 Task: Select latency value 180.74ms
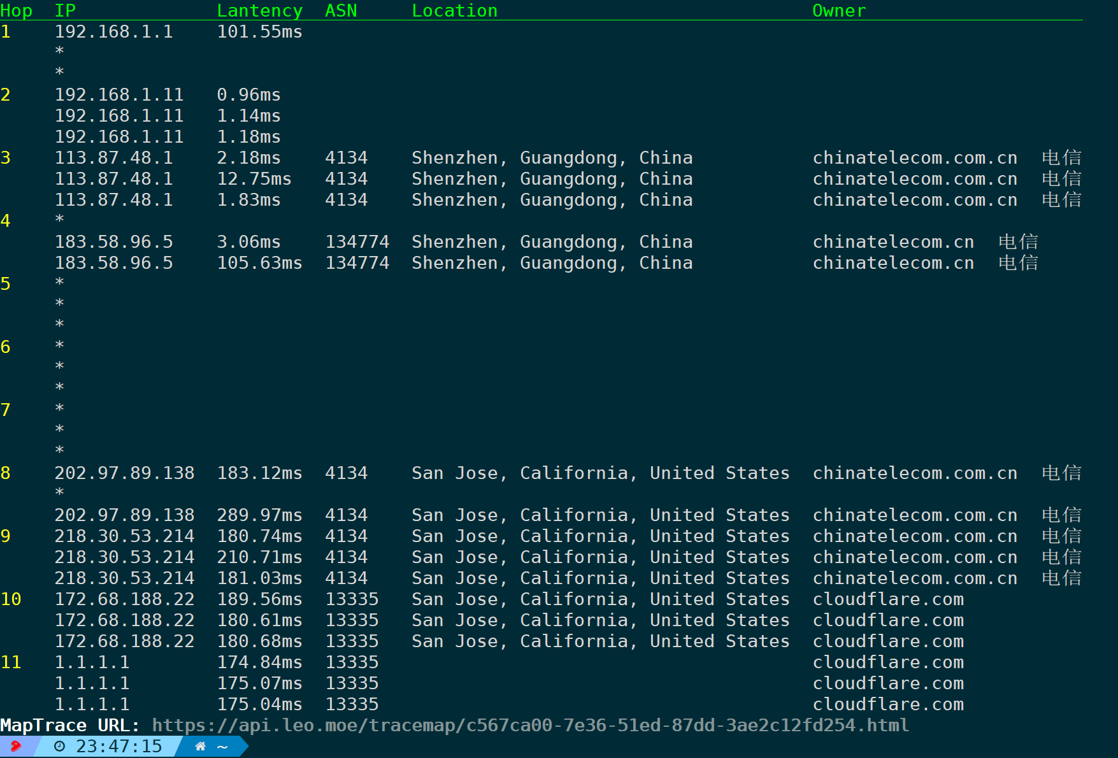point(260,536)
